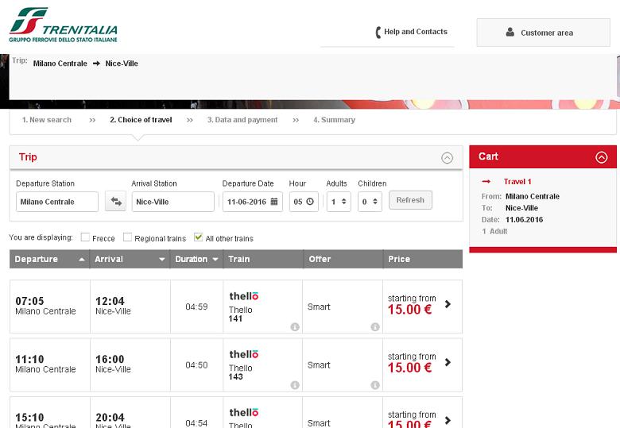Collapse the Trip panel
Image resolution: width=620 pixels, height=428 pixels.
coord(447,158)
